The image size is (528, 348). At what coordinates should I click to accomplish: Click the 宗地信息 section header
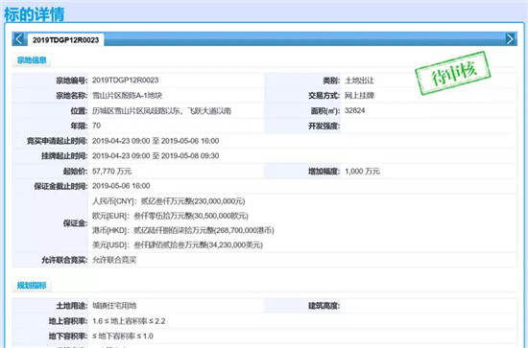click(32, 60)
